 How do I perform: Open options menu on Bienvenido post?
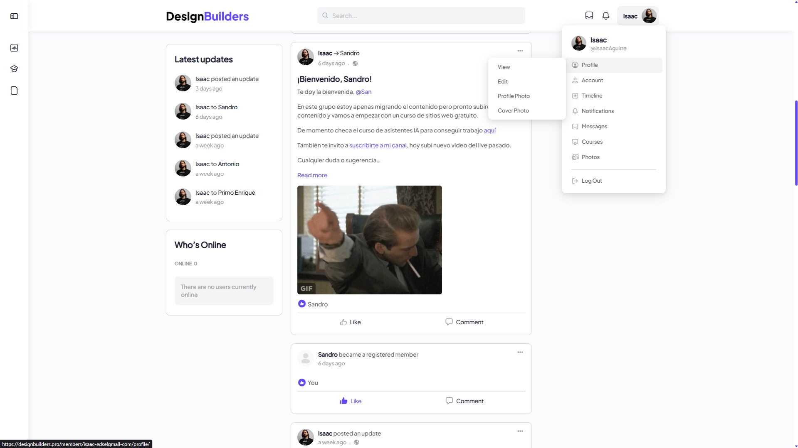pyautogui.click(x=520, y=51)
